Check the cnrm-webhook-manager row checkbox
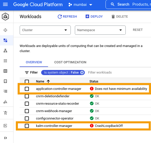This screenshot has width=151, height=143. pos(27,111)
